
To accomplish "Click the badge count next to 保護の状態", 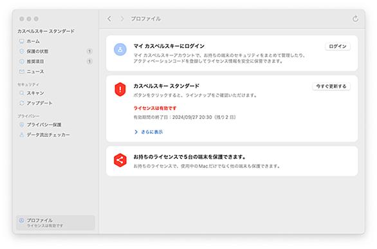I will [89, 51].
